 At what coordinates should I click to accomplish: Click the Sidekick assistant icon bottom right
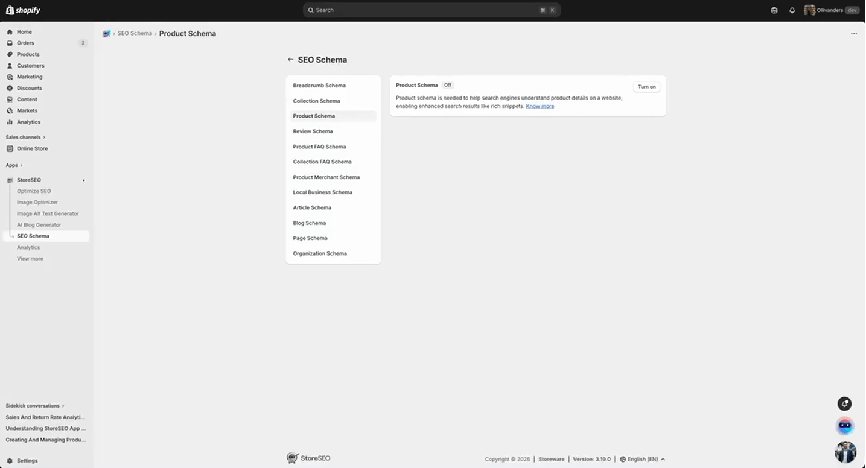(x=844, y=425)
